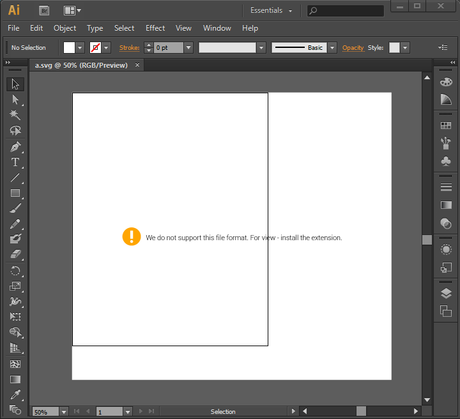Click the graphic Style swatch
Screen dimensions: 460x419
pyautogui.click(x=394, y=47)
